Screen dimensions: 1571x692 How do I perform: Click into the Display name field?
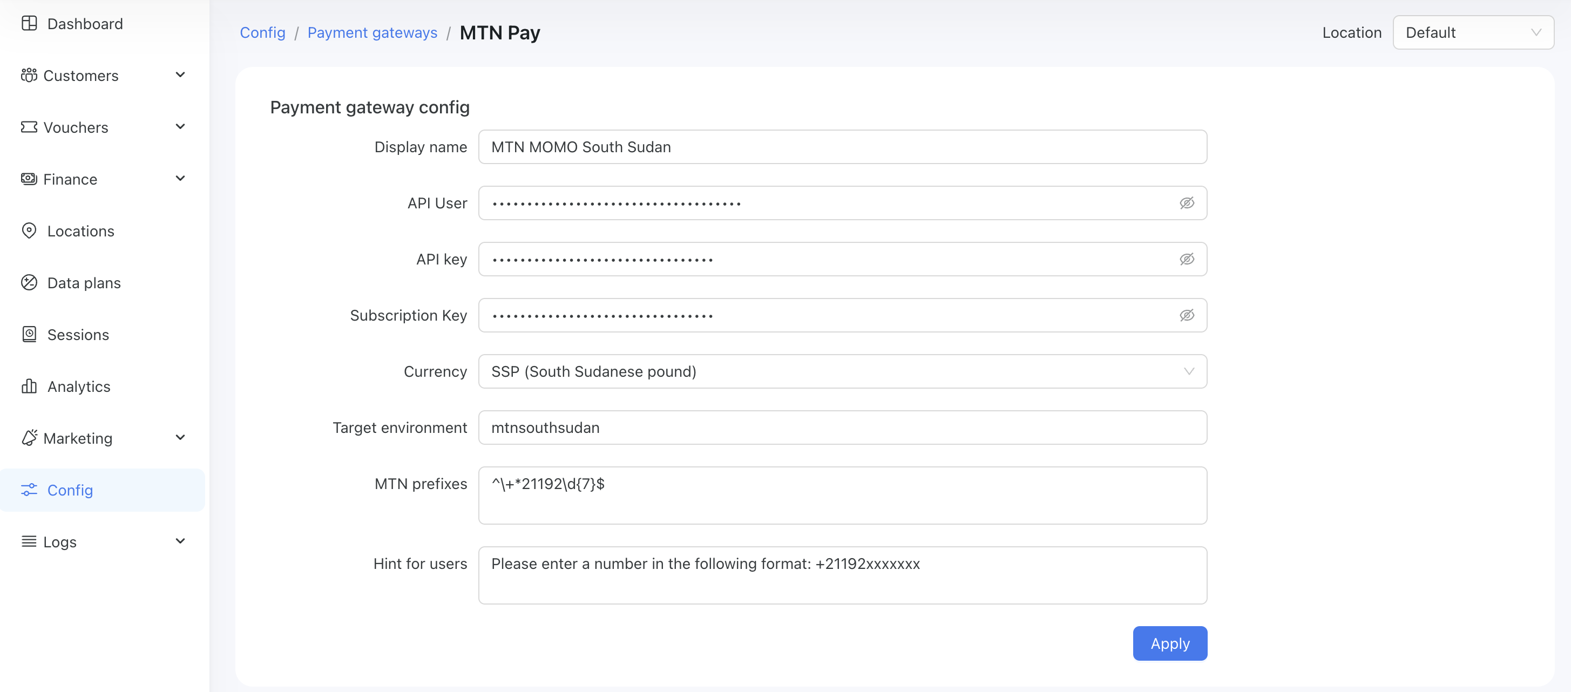[842, 147]
